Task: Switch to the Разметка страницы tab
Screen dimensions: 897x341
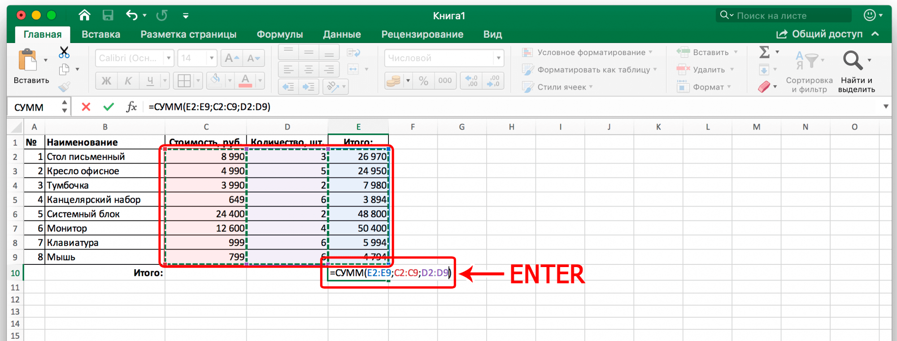Action: (x=188, y=35)
